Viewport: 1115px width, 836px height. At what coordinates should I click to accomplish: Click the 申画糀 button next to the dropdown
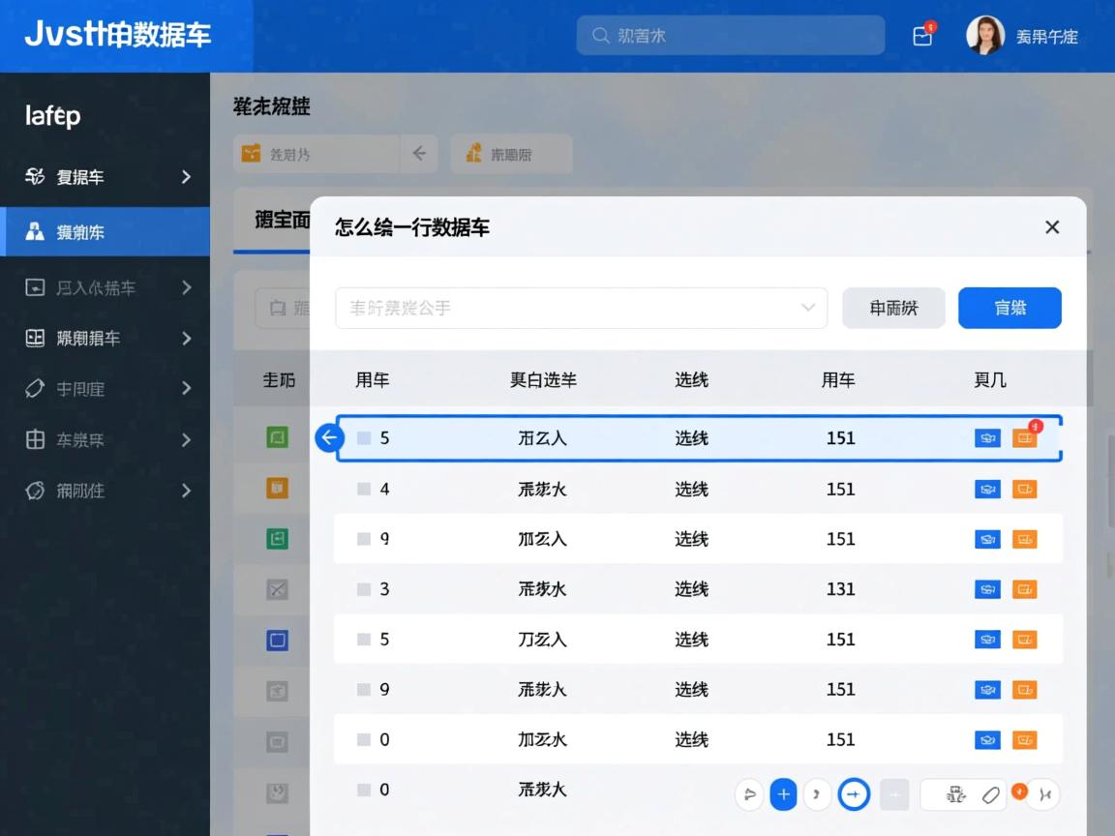(892, 307)
